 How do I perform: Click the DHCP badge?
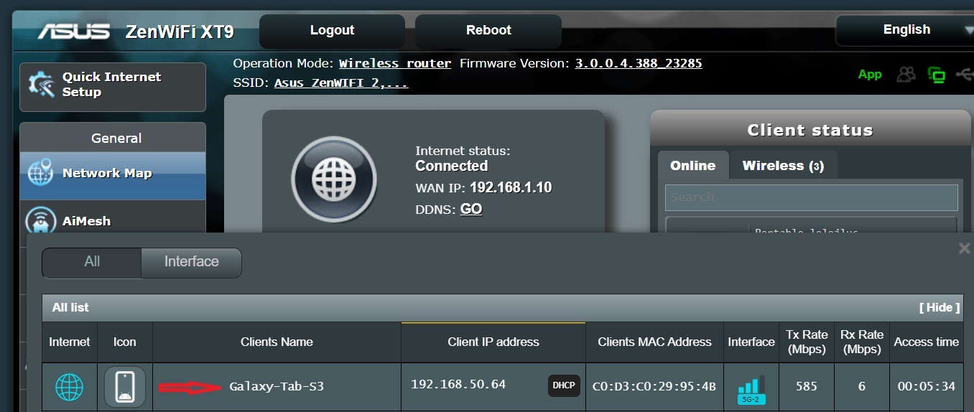pyautogui.click(x=564, y=385)
